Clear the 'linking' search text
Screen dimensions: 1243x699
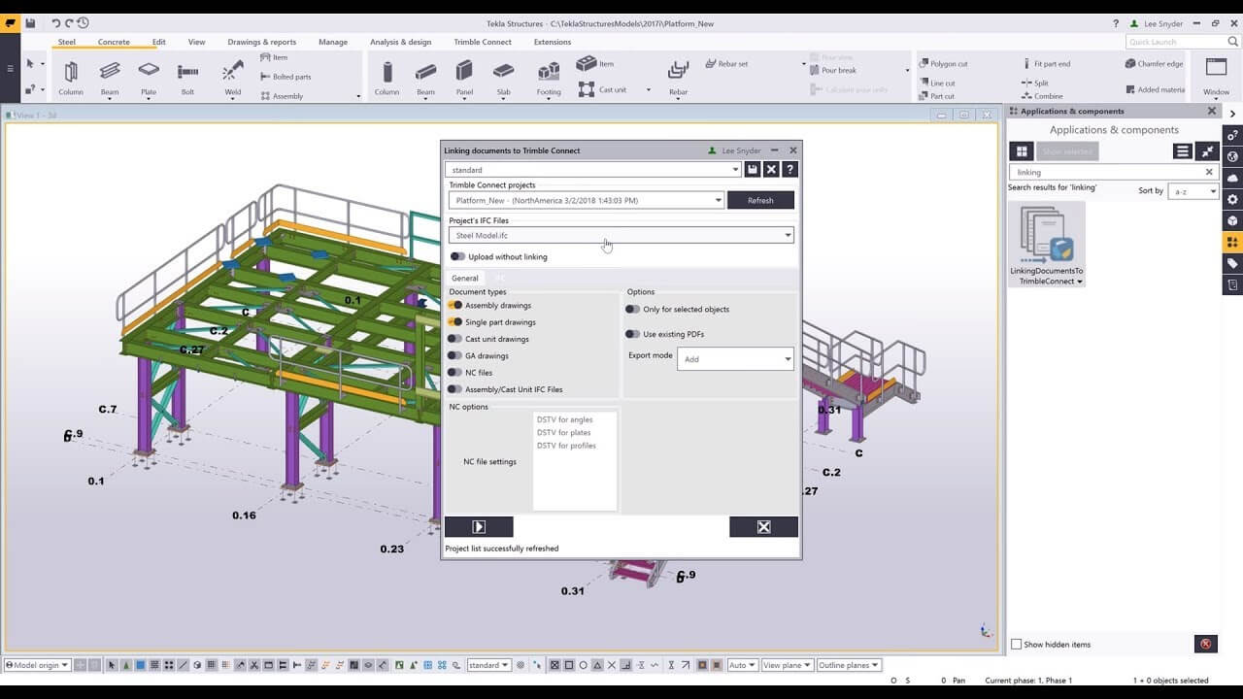pyautogui.click(x=1209, y=172)
